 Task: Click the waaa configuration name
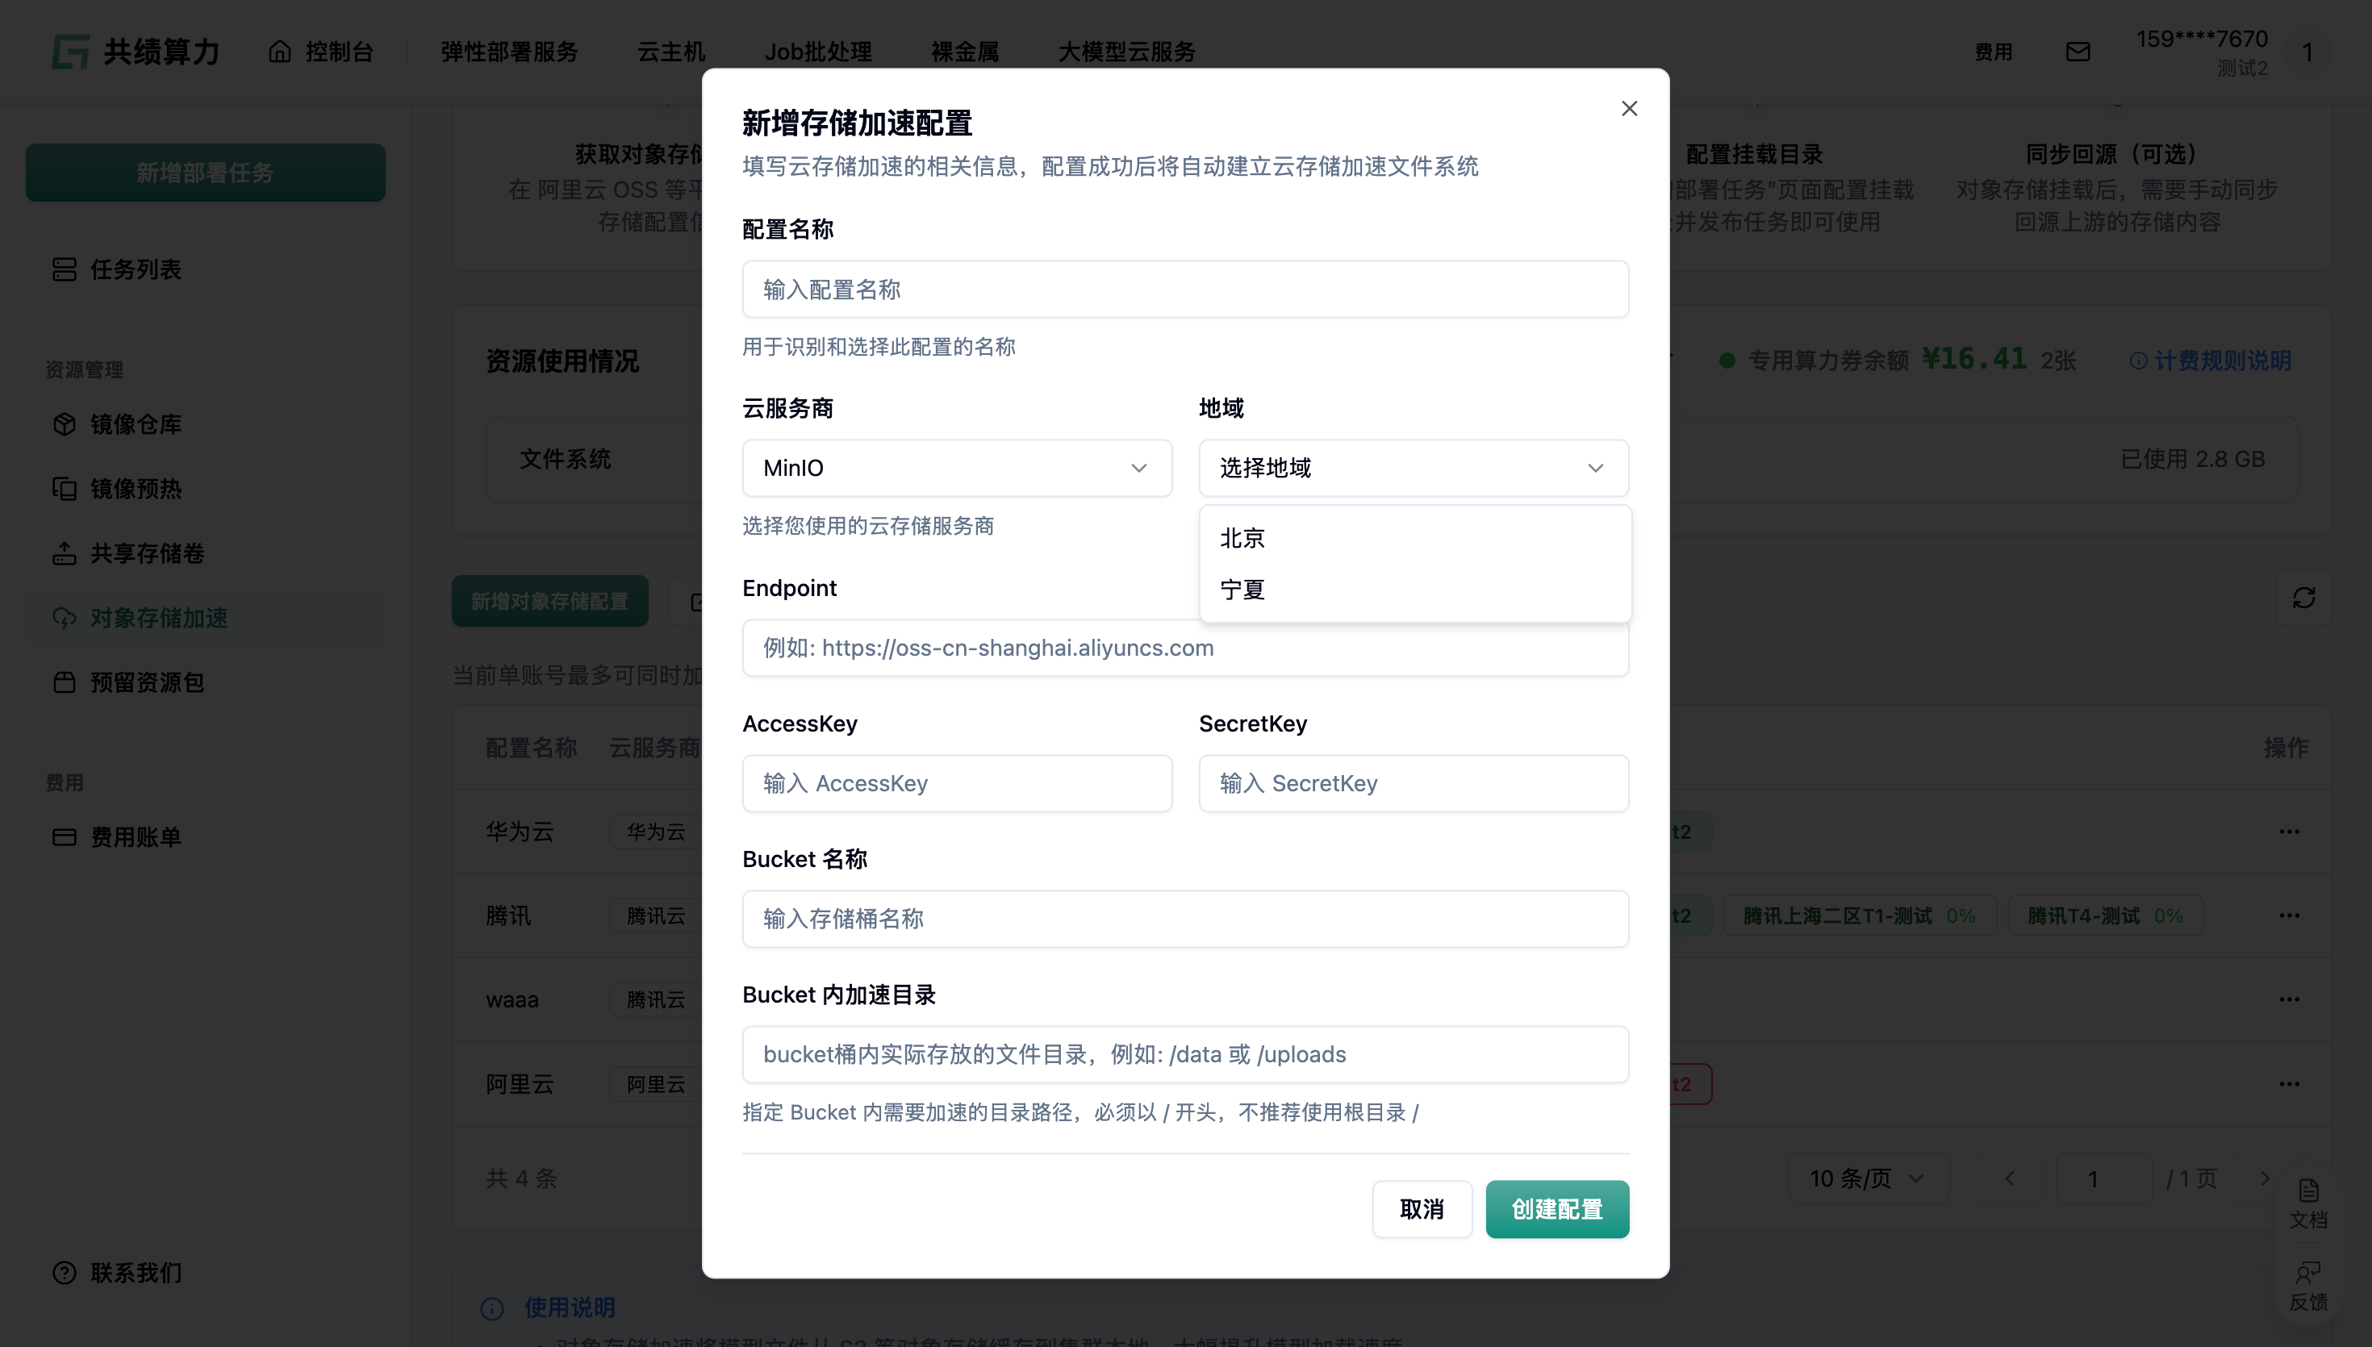[512, 1000]
